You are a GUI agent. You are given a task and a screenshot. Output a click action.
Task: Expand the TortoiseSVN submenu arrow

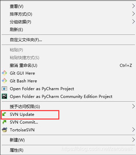click(133, 130)
